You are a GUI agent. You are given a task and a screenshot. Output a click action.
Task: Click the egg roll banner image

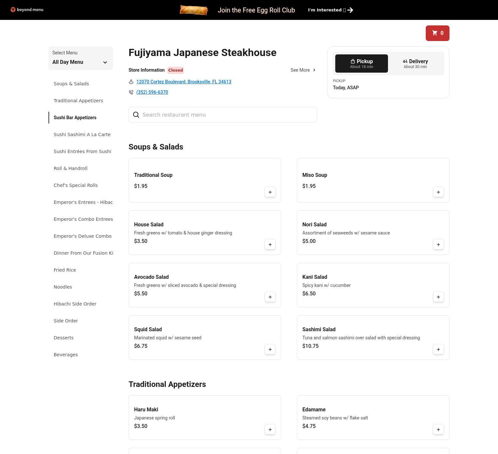[x=194, y=10]
